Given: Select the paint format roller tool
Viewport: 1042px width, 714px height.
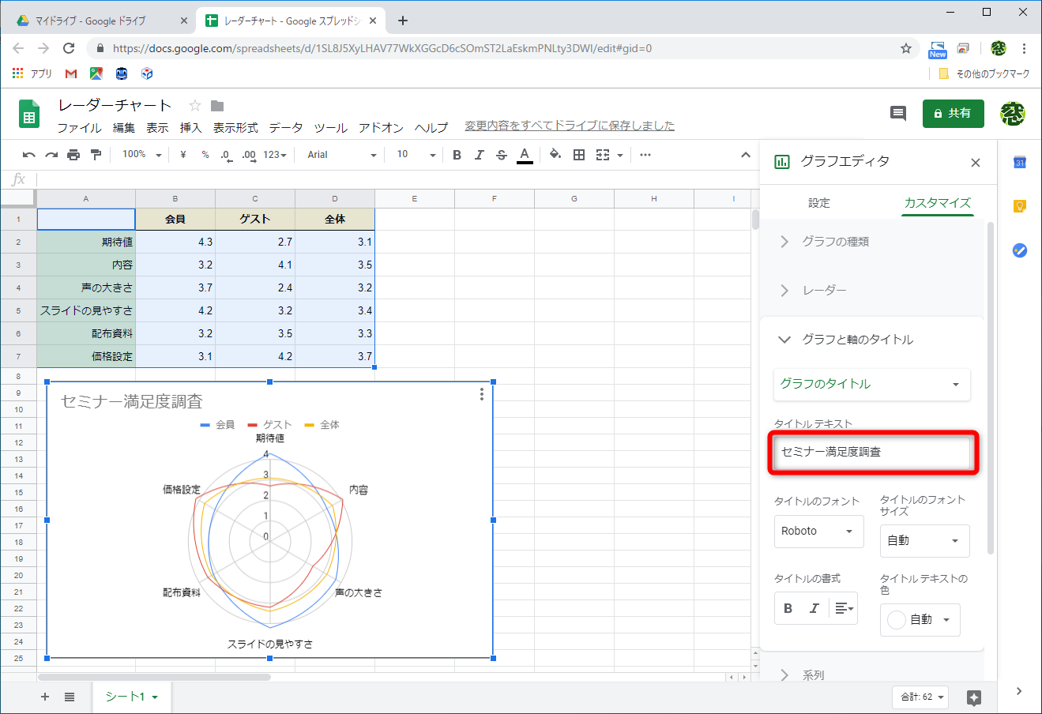Looking at the screenshot, I should tap(96, 155).
